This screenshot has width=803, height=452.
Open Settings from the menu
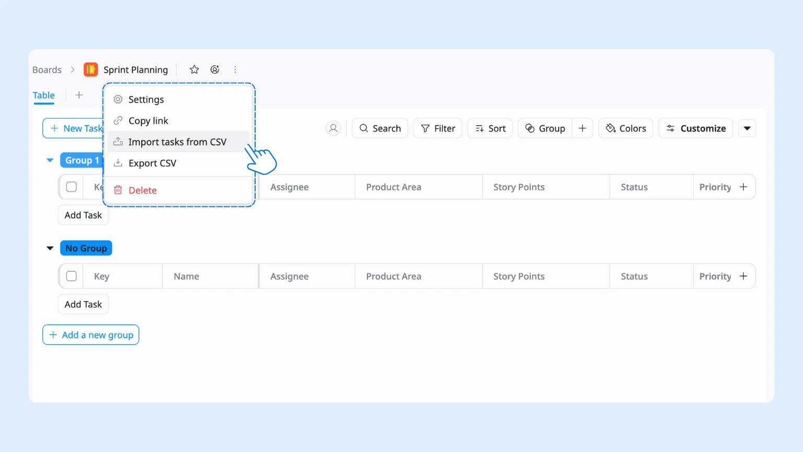178,99
